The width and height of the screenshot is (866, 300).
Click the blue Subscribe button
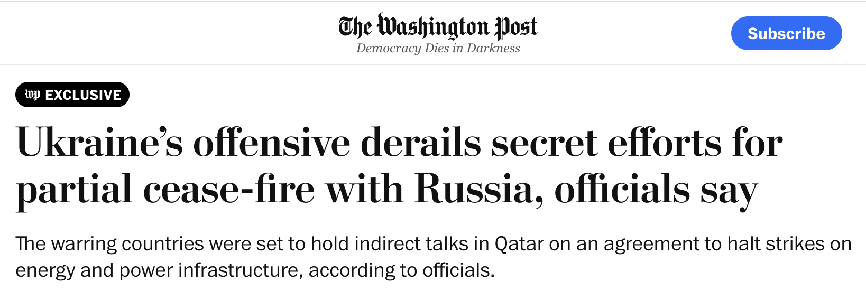click(x=786, y=33)
